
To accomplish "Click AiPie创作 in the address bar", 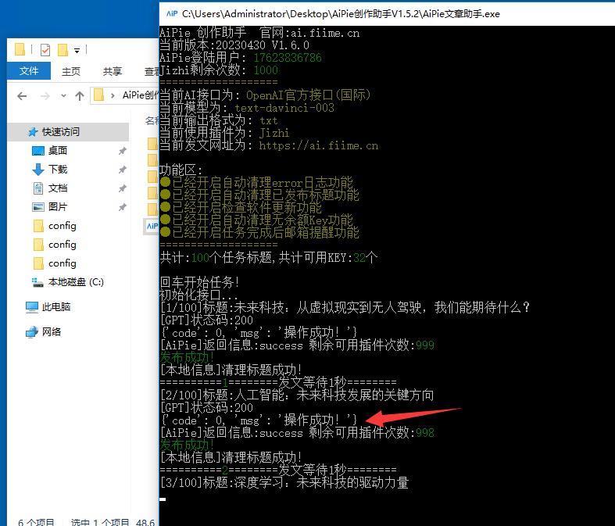I will (x=141, y=95).
